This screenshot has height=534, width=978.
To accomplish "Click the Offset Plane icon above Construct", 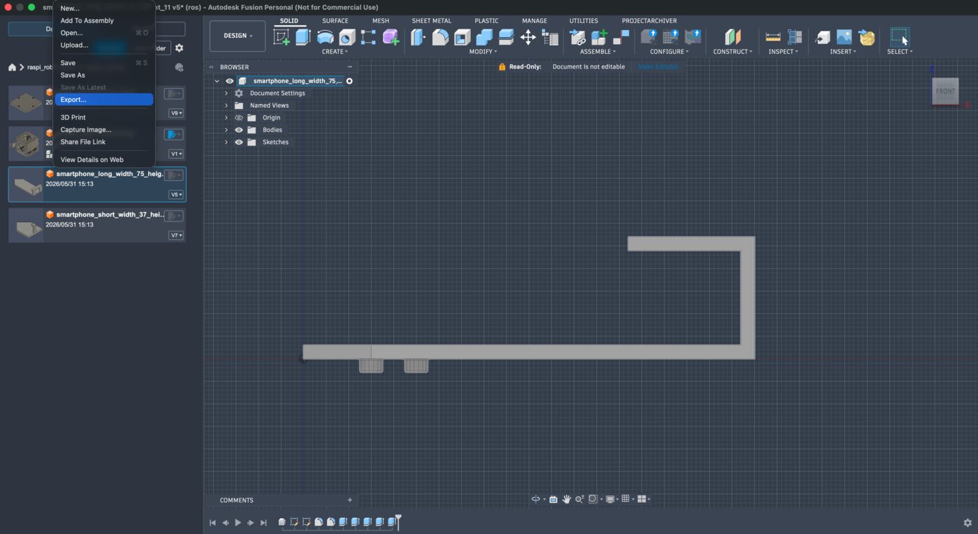I will pos(732,37).
